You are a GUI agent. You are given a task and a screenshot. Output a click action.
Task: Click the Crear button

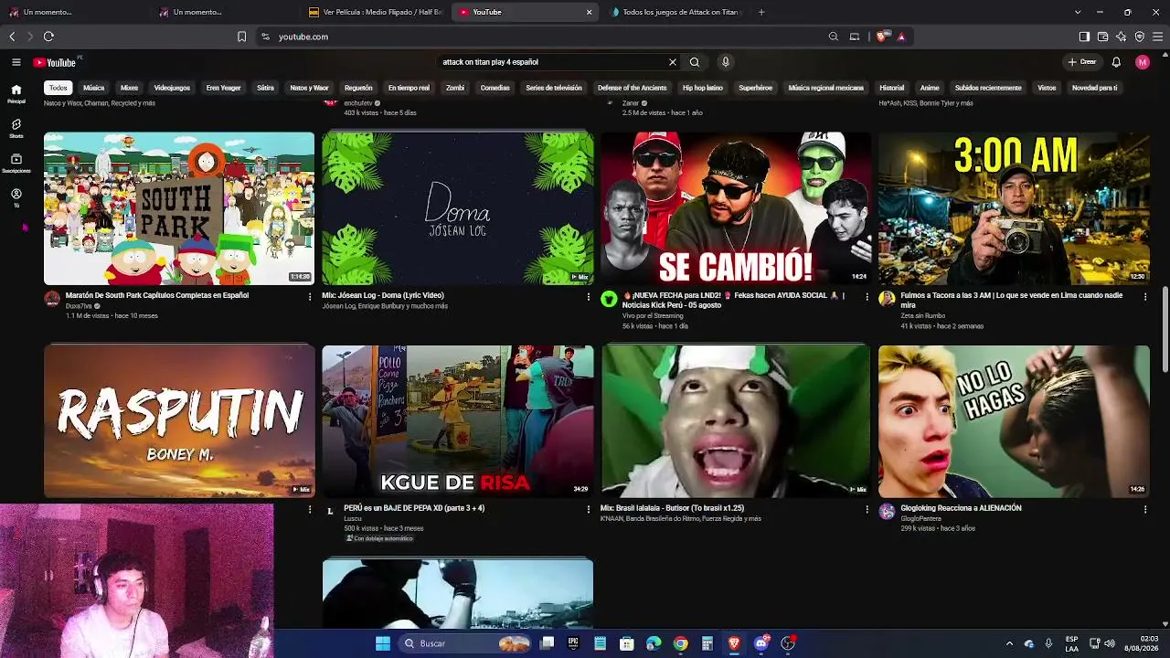(x=1081, y=62)
